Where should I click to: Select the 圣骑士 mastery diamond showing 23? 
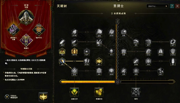[x=26, y=40]
